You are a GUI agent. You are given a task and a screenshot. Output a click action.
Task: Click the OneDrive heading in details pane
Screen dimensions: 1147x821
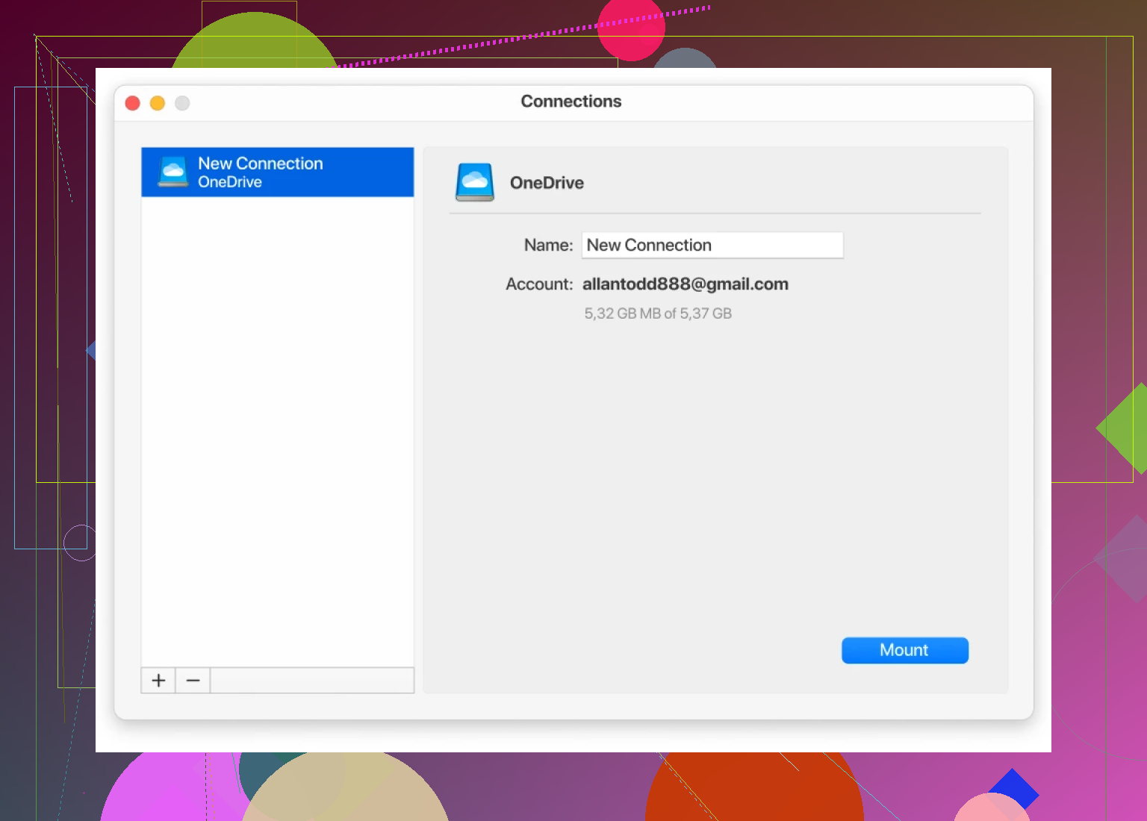pos(547,183)
